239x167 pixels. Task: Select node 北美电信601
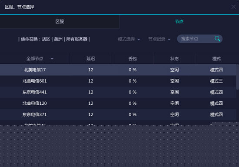pyautogui.click(x=118, y=81)
